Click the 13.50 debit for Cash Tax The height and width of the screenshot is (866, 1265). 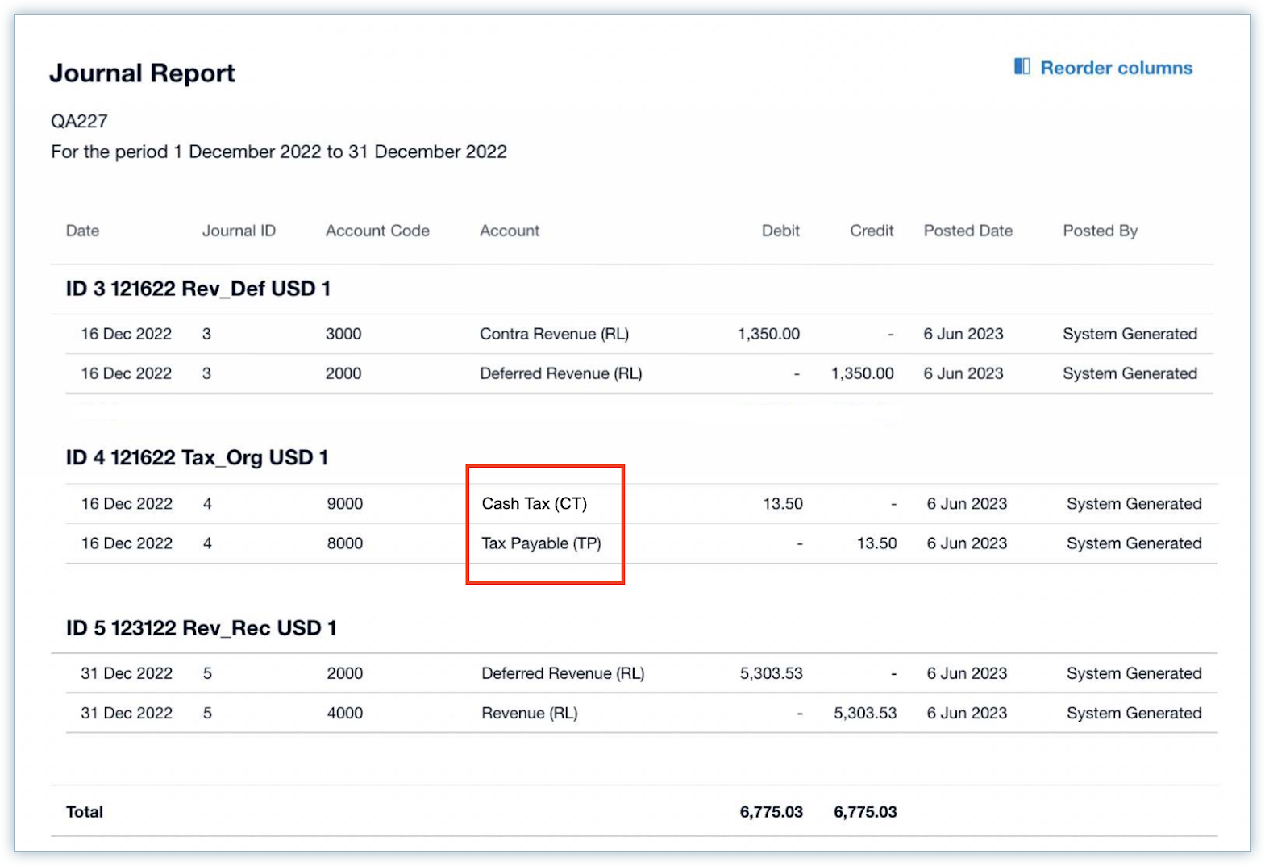[783, 504]
